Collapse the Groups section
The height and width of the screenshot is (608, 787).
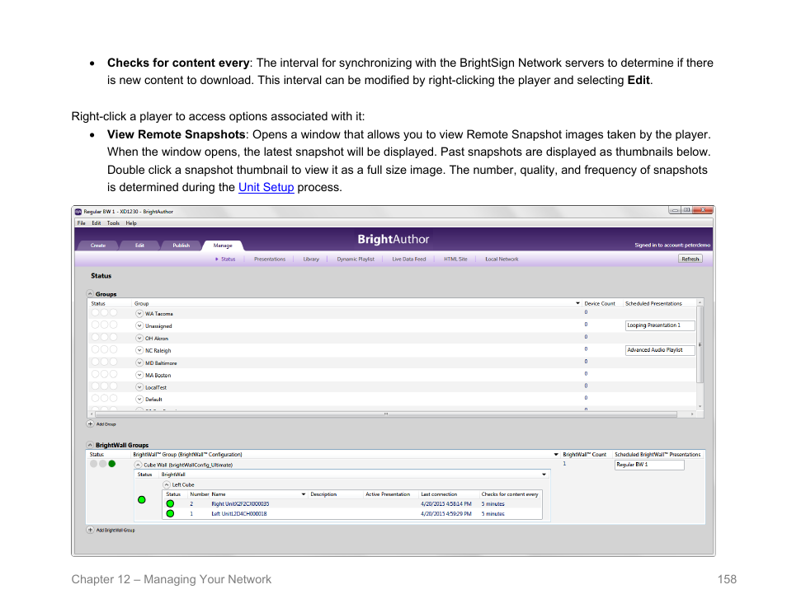[x=90, y=294]
